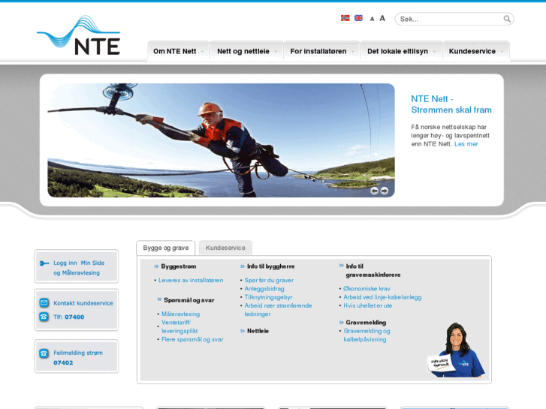This screenshot has width=546, height=409.
Task: Open Info til gravemaskinførere heading
Action: (373, 270)
